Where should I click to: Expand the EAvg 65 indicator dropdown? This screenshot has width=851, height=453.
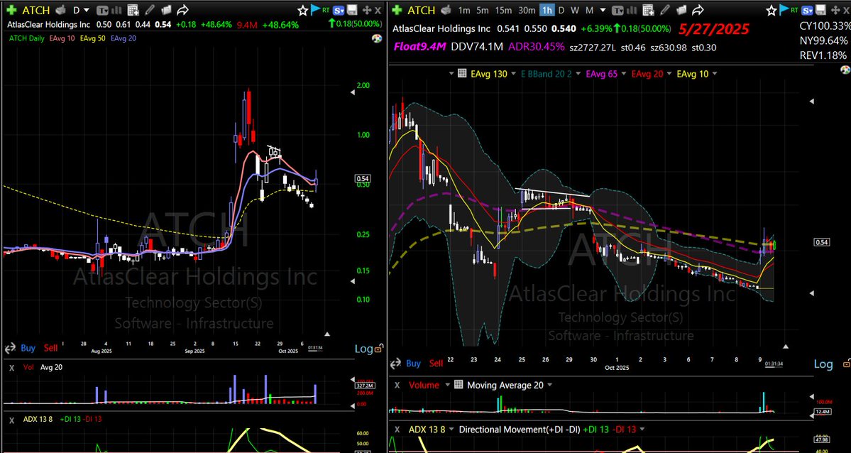pos(624,74)
